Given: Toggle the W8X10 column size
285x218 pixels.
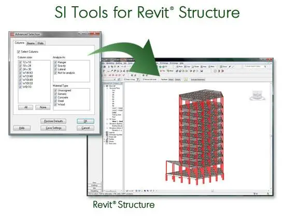Looking at the screenshot, I should point(20,87).
